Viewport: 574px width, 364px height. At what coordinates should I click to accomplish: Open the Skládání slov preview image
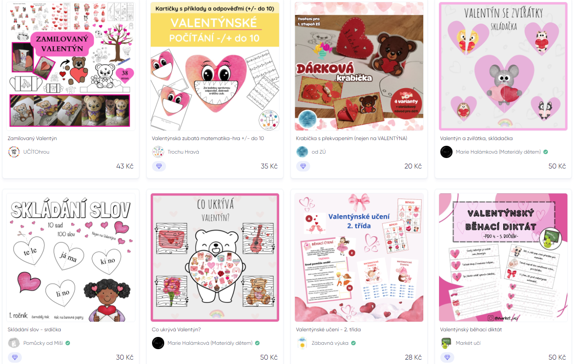point(71,258)
